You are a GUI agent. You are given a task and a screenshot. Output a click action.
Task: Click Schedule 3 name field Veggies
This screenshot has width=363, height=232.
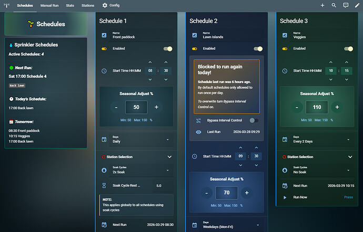[322, 35]
